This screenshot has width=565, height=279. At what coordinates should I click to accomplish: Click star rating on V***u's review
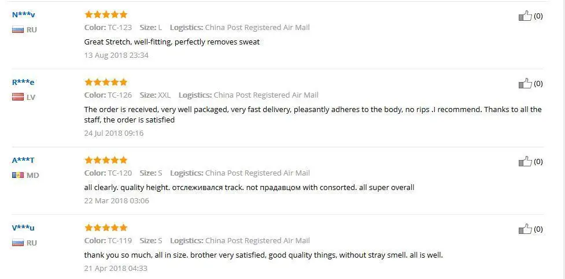tap(106, 228)
